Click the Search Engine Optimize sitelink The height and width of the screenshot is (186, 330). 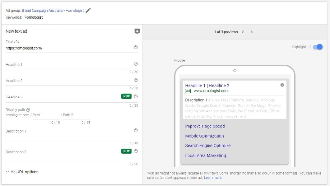pyautogui.click(x=208, y=146)
